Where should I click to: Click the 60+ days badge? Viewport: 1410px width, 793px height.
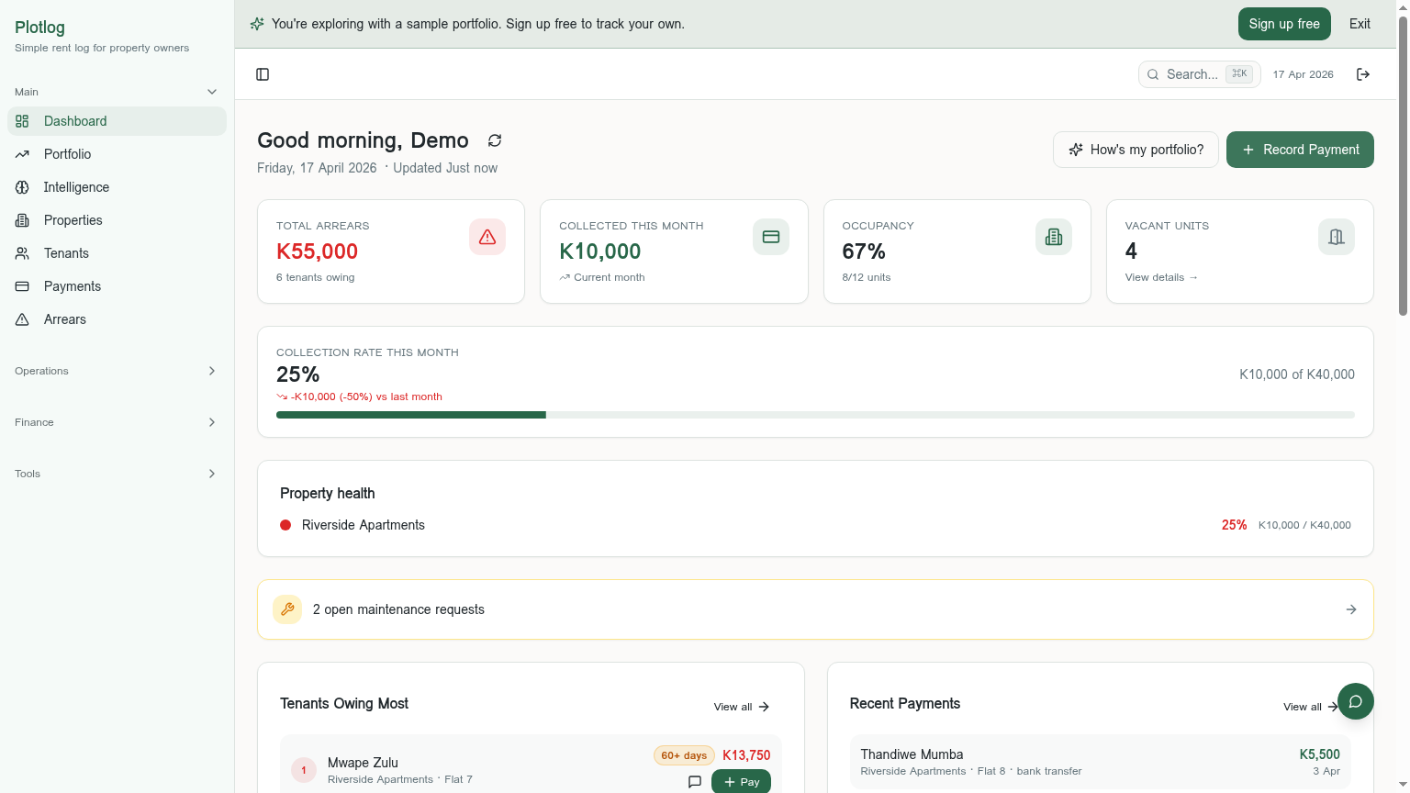click(684, 755)
